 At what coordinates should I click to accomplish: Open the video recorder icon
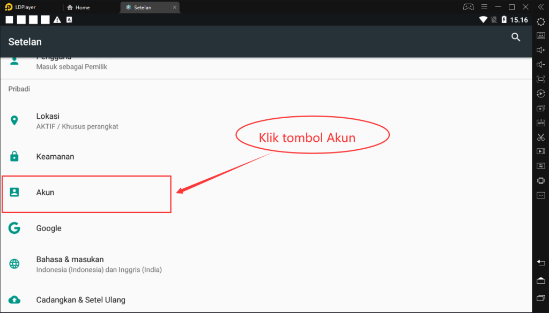coord(541,151)
